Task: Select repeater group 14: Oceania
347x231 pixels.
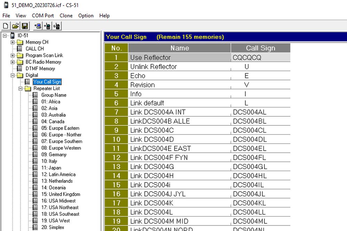Action: [53, 188]
